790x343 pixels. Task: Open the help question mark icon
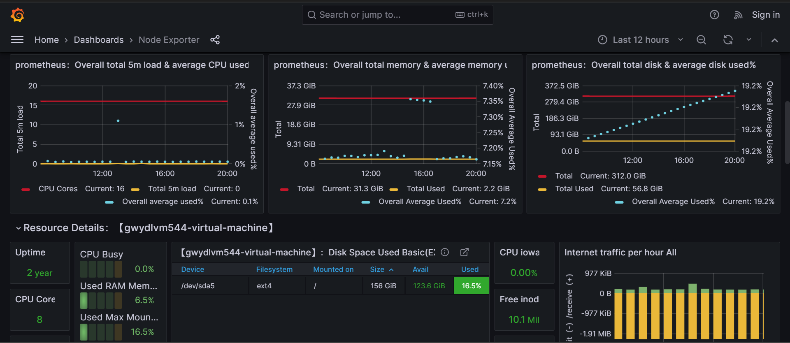(714, 15)
